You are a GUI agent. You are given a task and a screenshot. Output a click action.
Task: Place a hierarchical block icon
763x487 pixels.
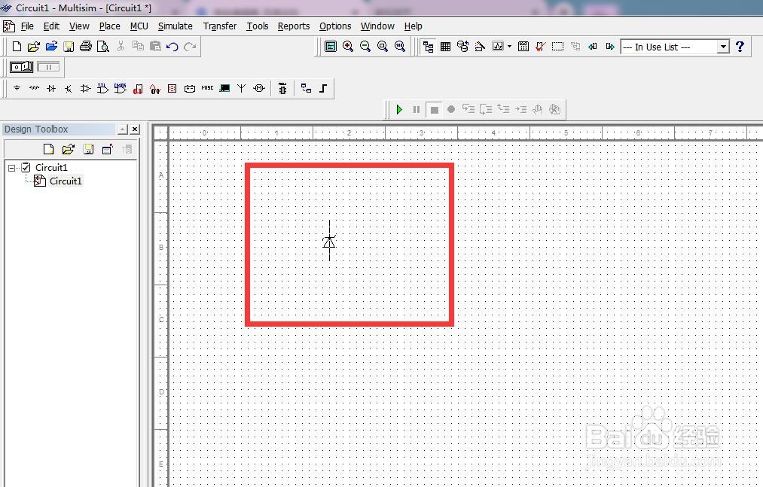point(306,88)
